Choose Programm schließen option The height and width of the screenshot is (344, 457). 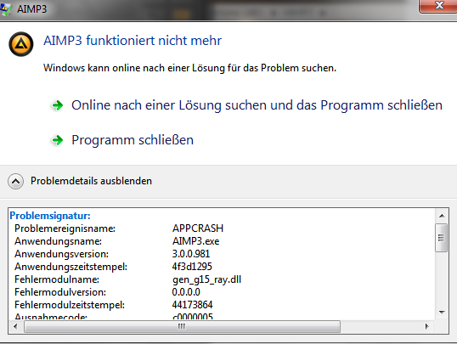[133, 140]
